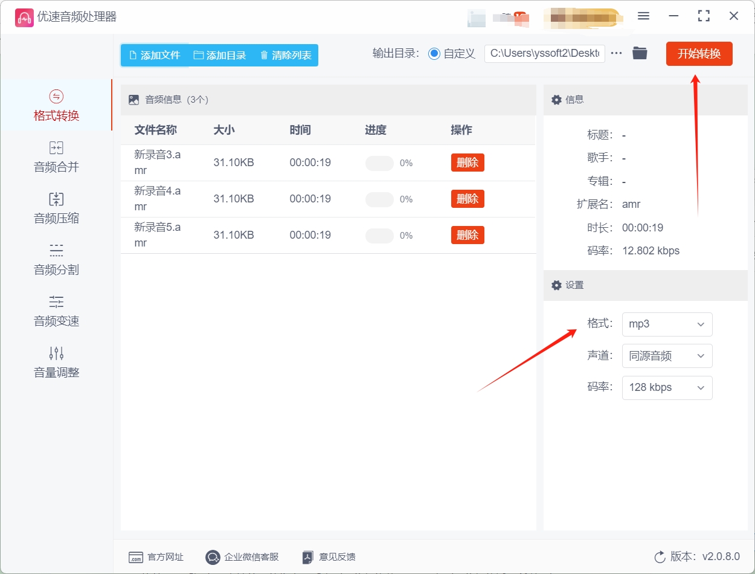Click bitrate value 12.802 kbps
This screenshot has height=574, width=755.
pyautogui.click(x=651, y=251)
